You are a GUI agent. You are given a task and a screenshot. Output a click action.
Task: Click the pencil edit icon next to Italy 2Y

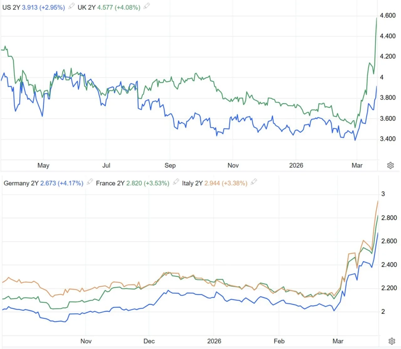254,182
